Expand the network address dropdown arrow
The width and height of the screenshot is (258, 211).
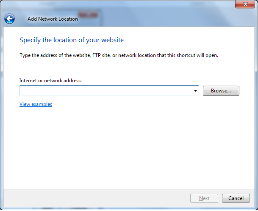[x=195, y=91]
